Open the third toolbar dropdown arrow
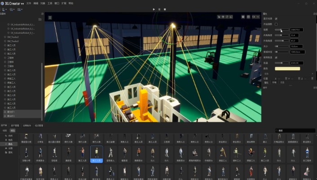Viewport: 317px width, 180px height. 21,9
